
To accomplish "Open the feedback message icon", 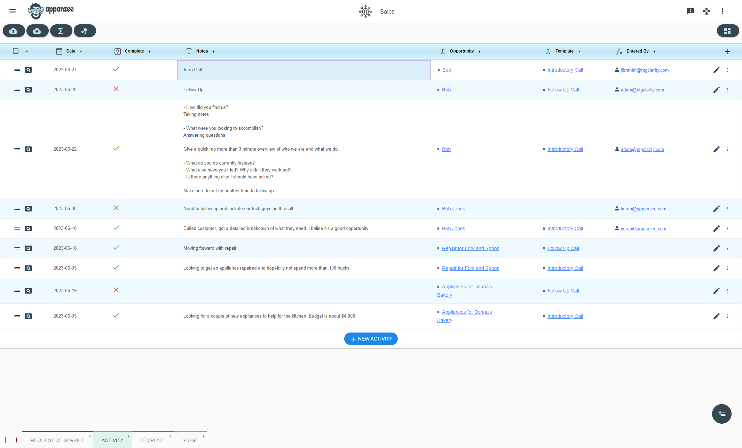I will coord(690,11).
